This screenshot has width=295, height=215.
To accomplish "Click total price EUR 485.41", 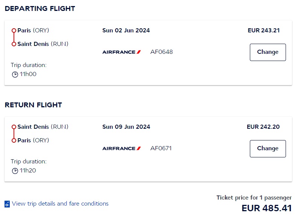I will point(266,208).
